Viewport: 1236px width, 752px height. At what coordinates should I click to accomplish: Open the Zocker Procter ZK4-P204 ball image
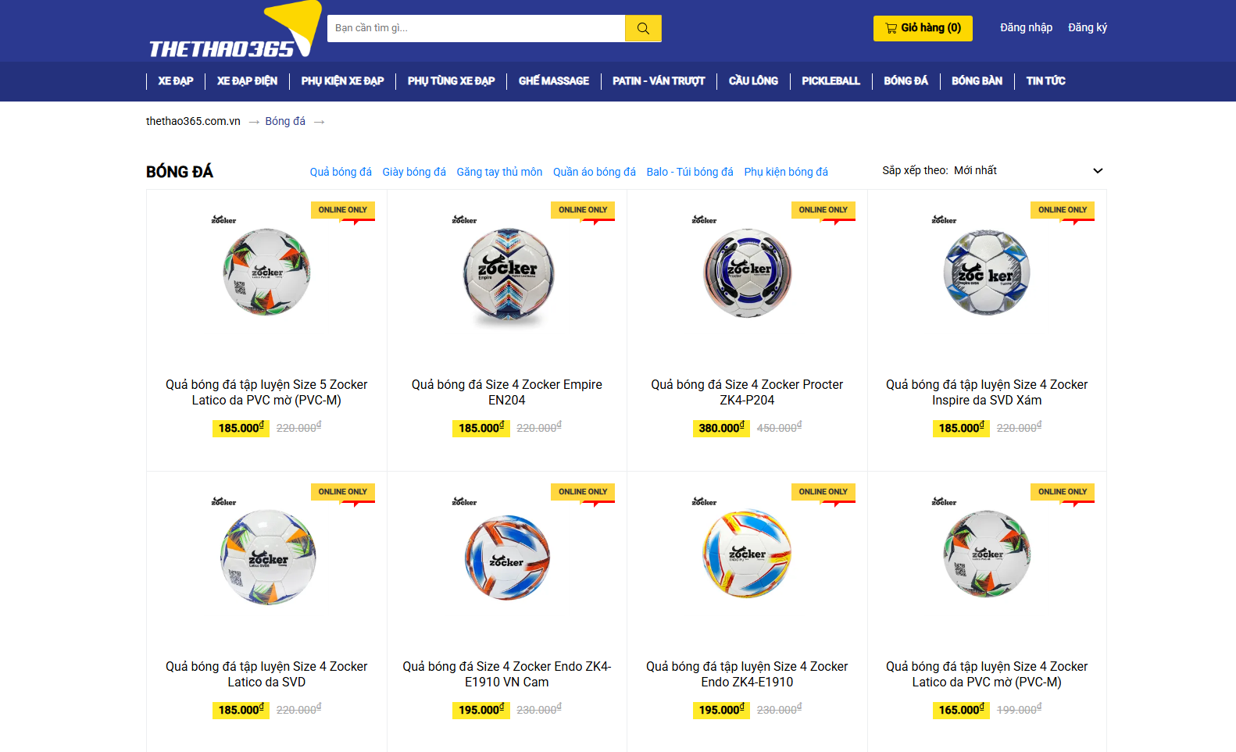748,273
